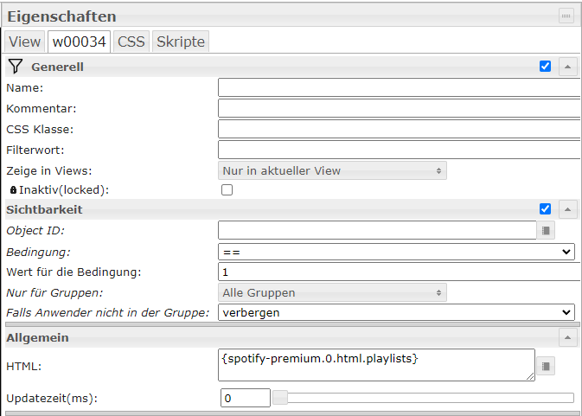Switch to the CSS tab
582x416 pixels.
(131, 42)
